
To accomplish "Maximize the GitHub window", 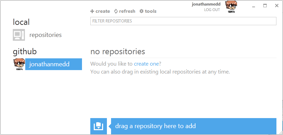I will (x=265, y=6).
